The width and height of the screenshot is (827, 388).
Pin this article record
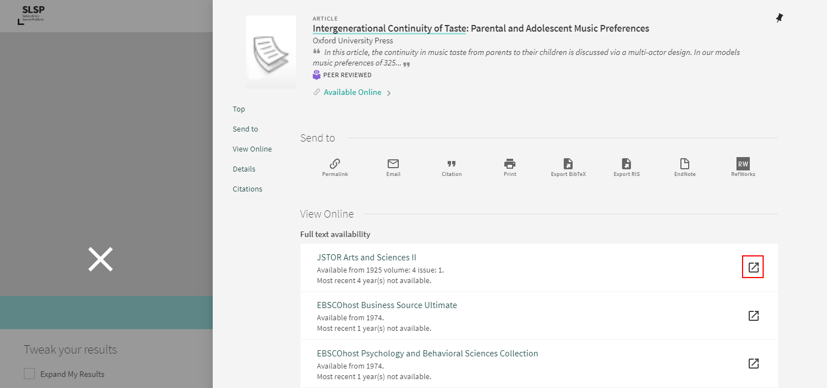click(x=779, y=18)
